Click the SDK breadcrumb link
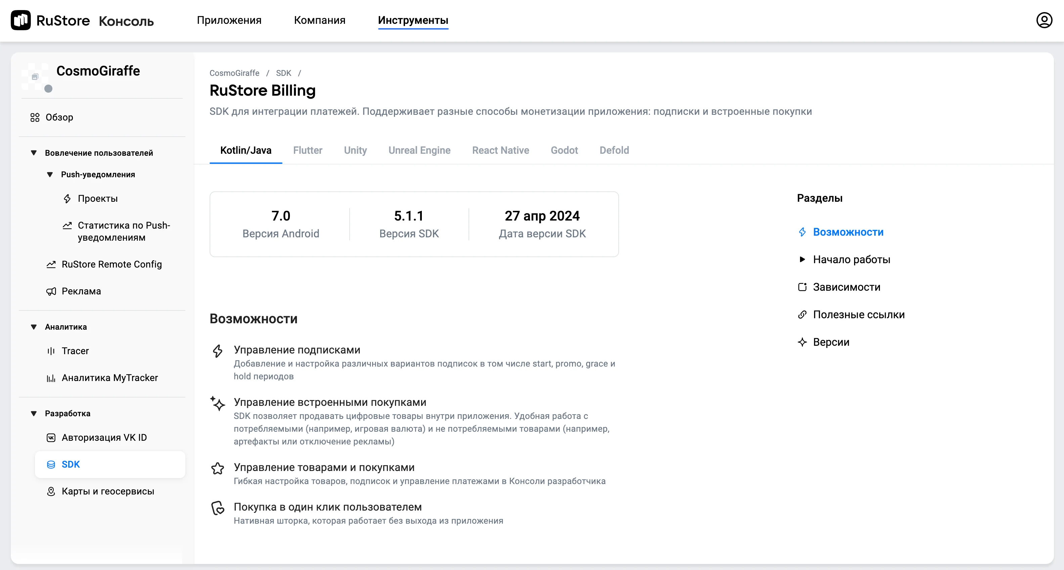1064x570 pixels. (283, 73)
